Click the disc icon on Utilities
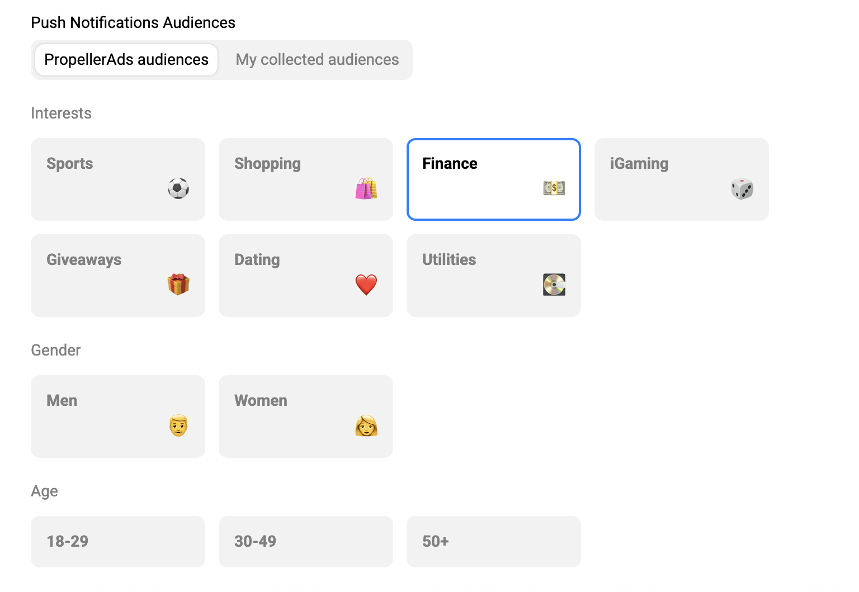This screenshot has height=592, width=859. 554,285
